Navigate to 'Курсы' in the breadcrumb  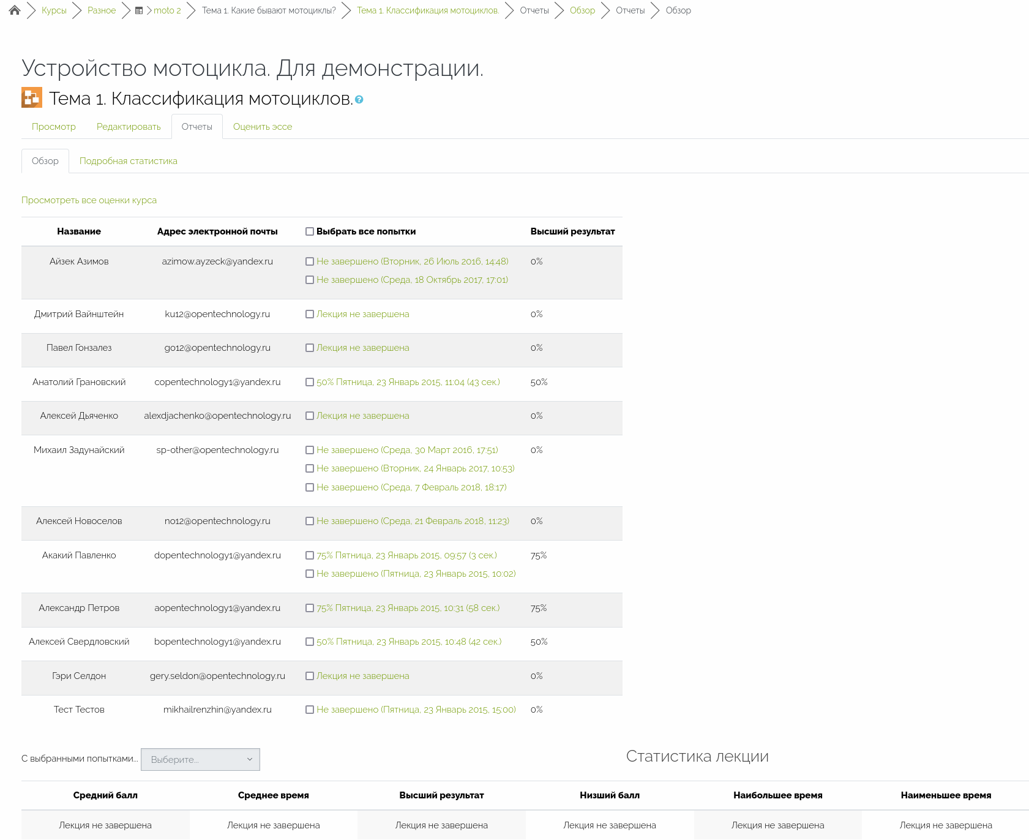54,10
